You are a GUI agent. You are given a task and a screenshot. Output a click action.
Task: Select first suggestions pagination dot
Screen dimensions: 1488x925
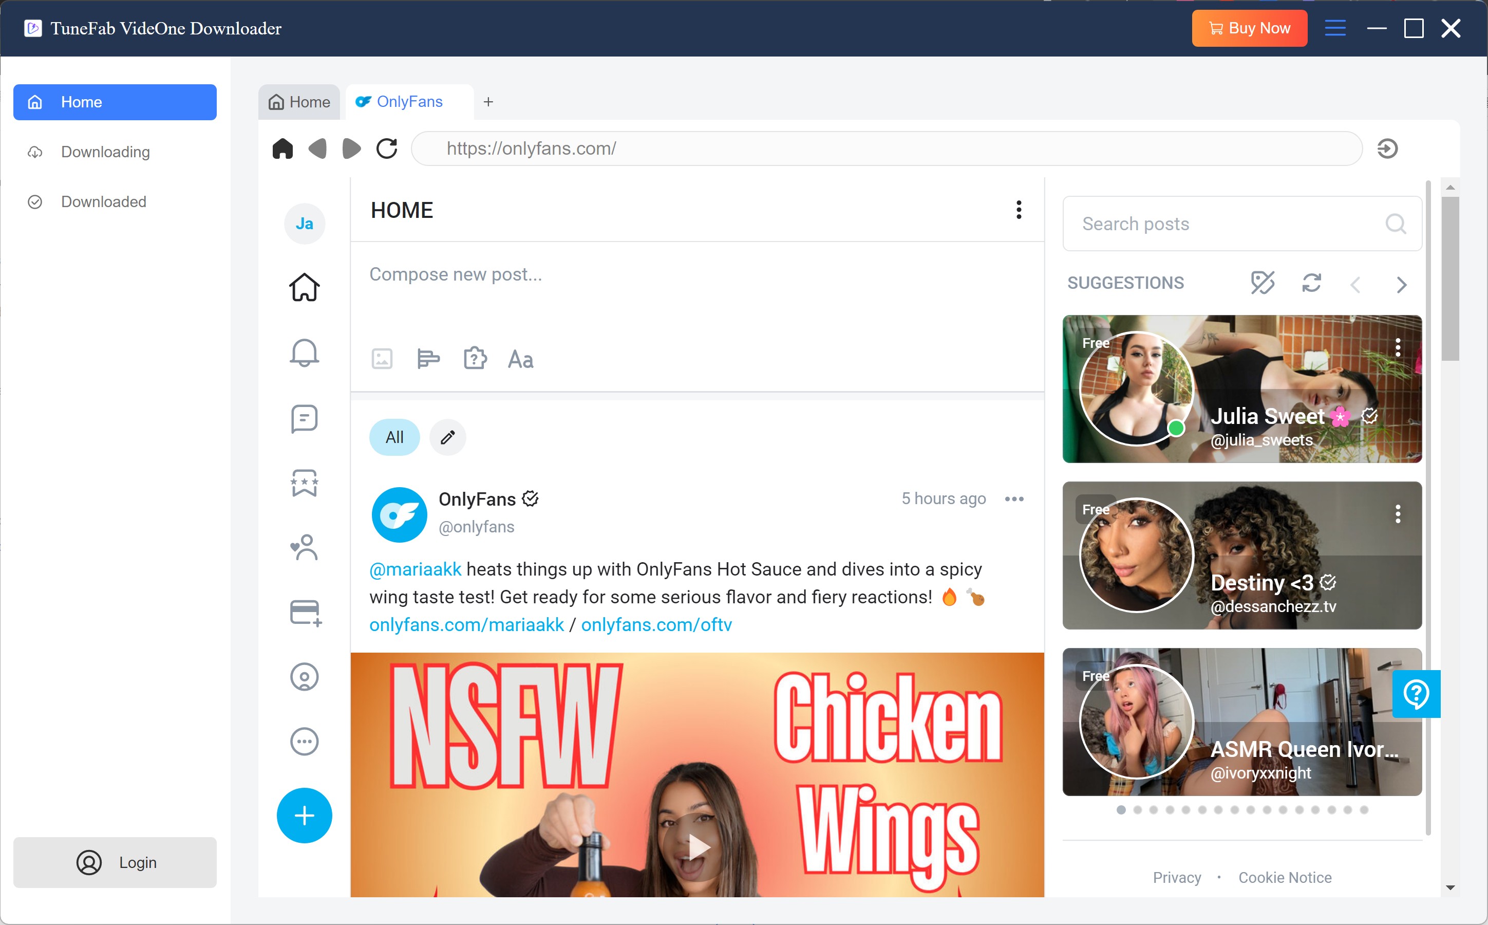[1121, 809]
